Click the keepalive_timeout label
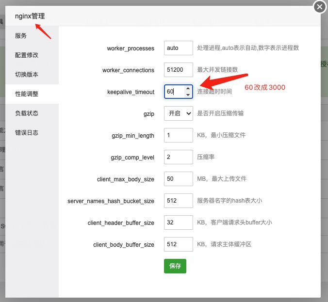Screen dimensions: 328x302 tap(131, 92)
